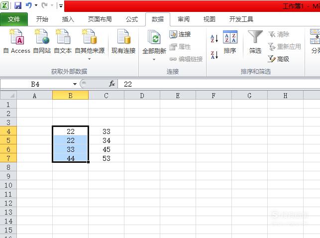Screen dimensions: 320x238
Task: Switch to the 页面布局 ribbon tab
Action: click(100, 19)
